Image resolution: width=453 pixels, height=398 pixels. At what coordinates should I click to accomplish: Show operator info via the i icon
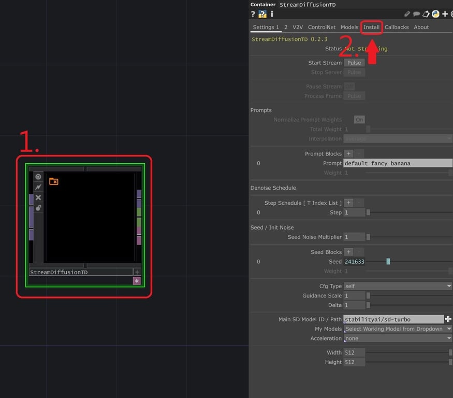point(272,14)
